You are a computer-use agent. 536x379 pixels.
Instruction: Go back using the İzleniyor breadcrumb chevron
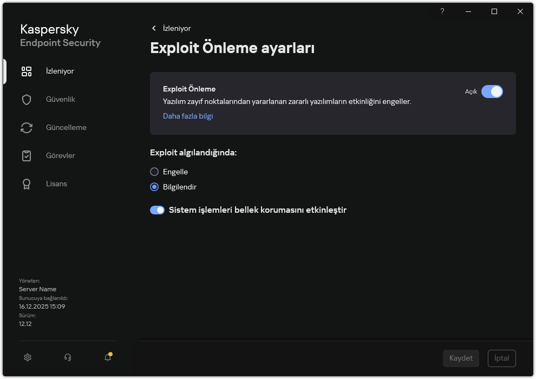point(154,28)
